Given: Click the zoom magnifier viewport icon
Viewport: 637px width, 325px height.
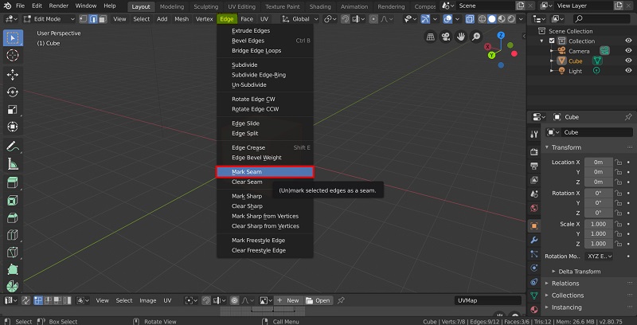Looking at the screenshot, I should click(476, 37).
